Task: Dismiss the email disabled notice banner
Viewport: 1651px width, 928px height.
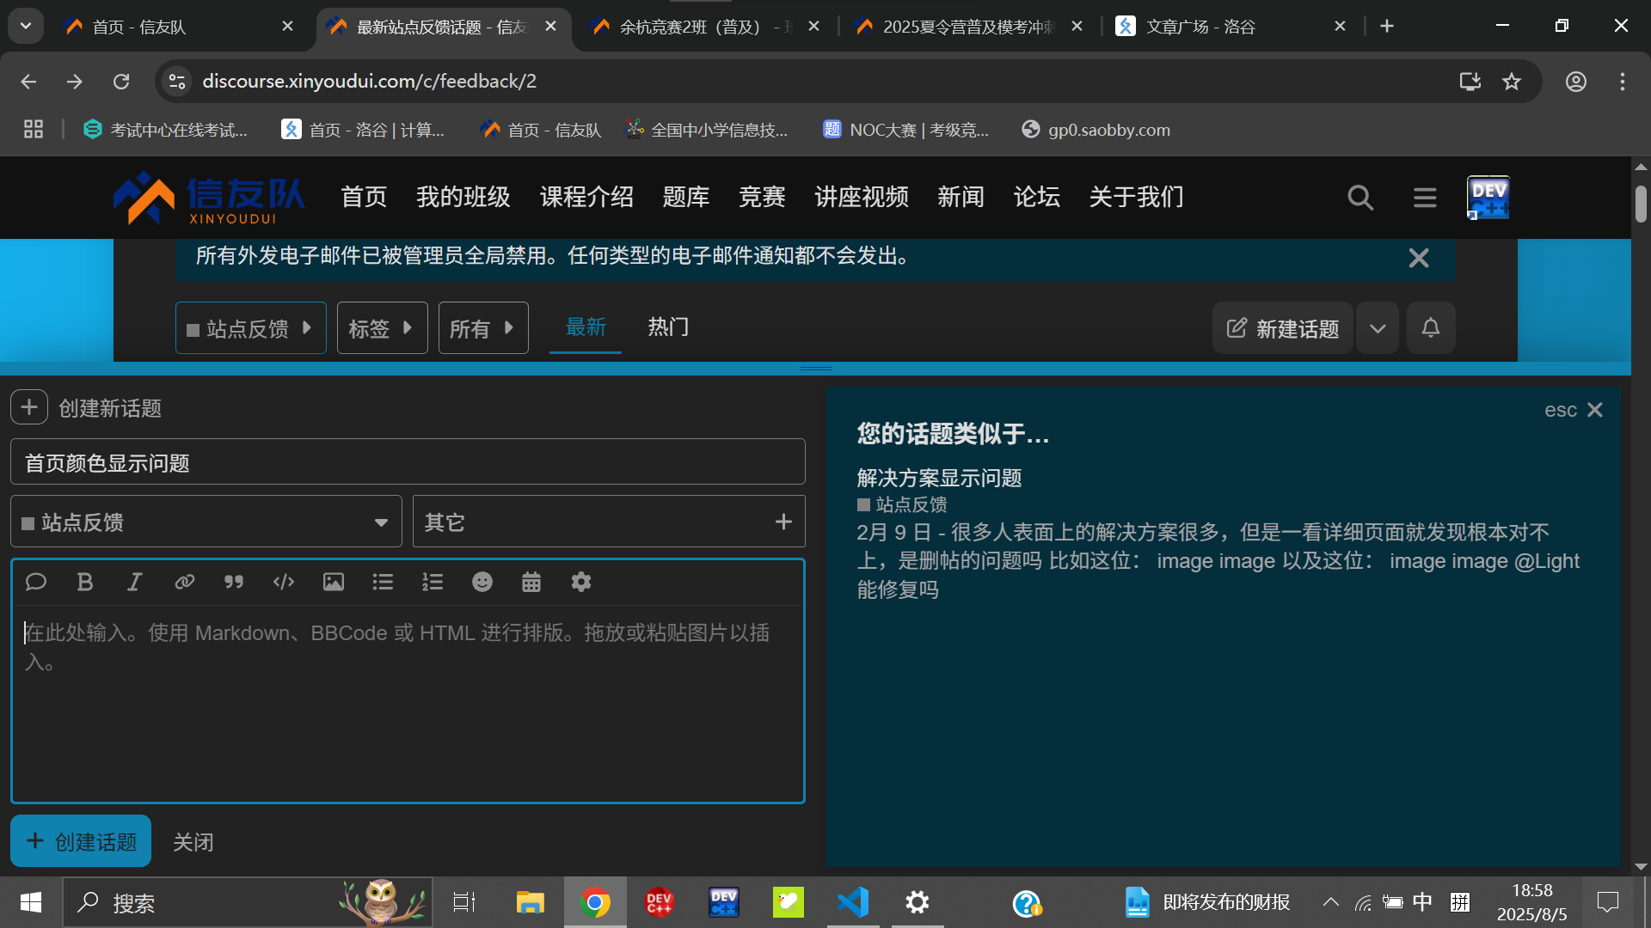Action: click(x=1418, y=257)
